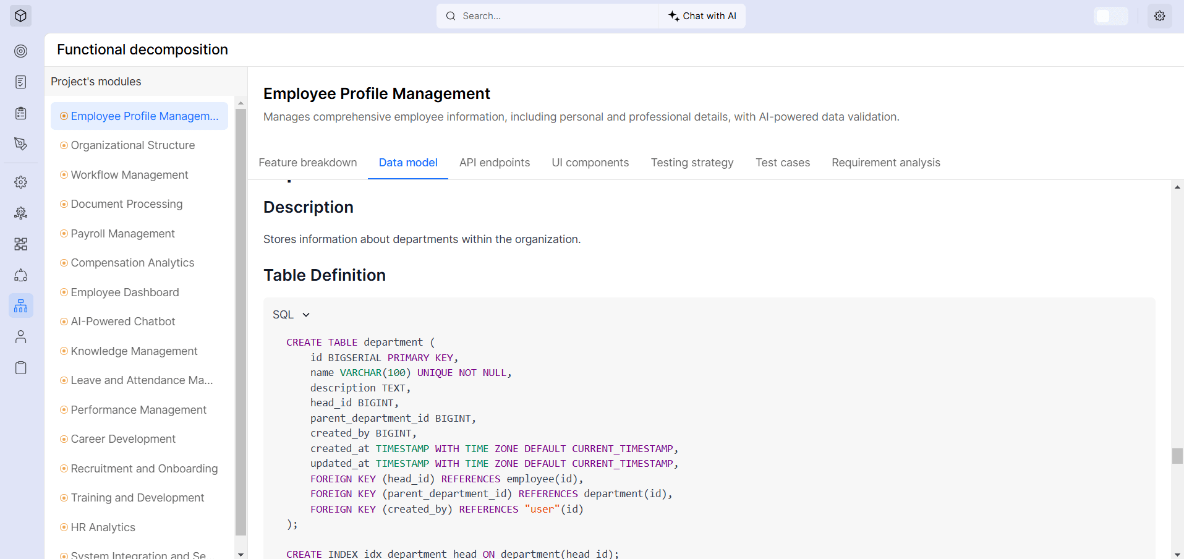The height and width of the screenshot is (559, 1184).
Task: Open Training and Development module
Action: [139, 498]
